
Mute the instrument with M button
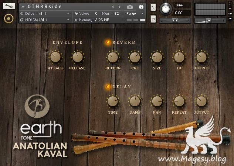pos(153,19)
